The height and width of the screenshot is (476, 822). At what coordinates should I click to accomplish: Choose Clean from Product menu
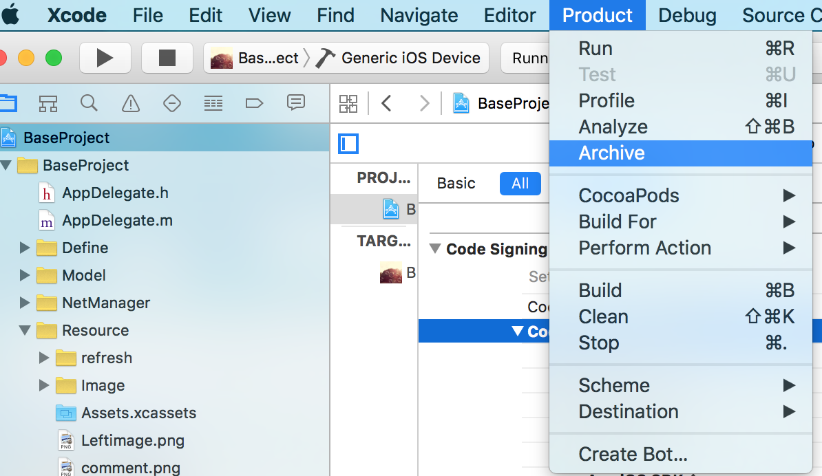pos(681,316)
